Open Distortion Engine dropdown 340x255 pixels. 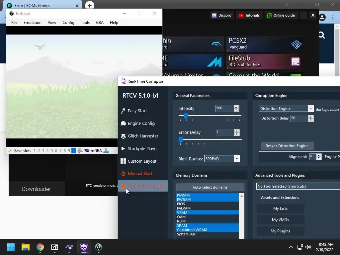click(311, 109)
